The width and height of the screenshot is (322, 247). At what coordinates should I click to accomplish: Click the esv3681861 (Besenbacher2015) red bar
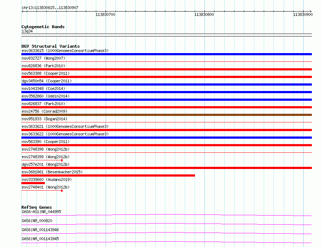pos(108,175)
